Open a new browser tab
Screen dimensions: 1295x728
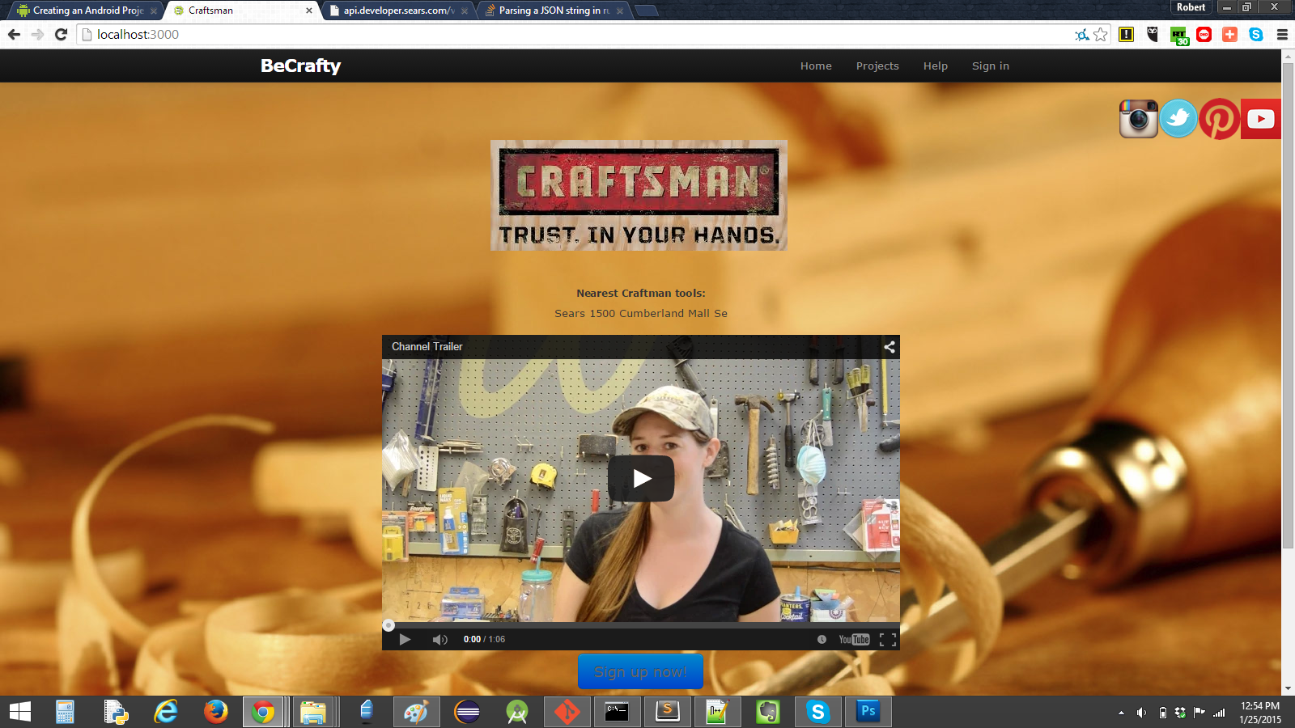[x=647, y=11]
